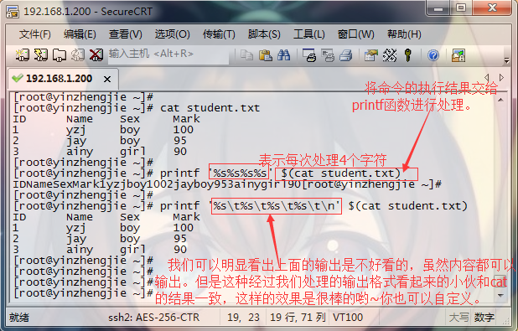Screen dimensions: 518x331
Task: Click the Enter host Alt+R field
Action: pyautogui.click(x=168, y=54)
